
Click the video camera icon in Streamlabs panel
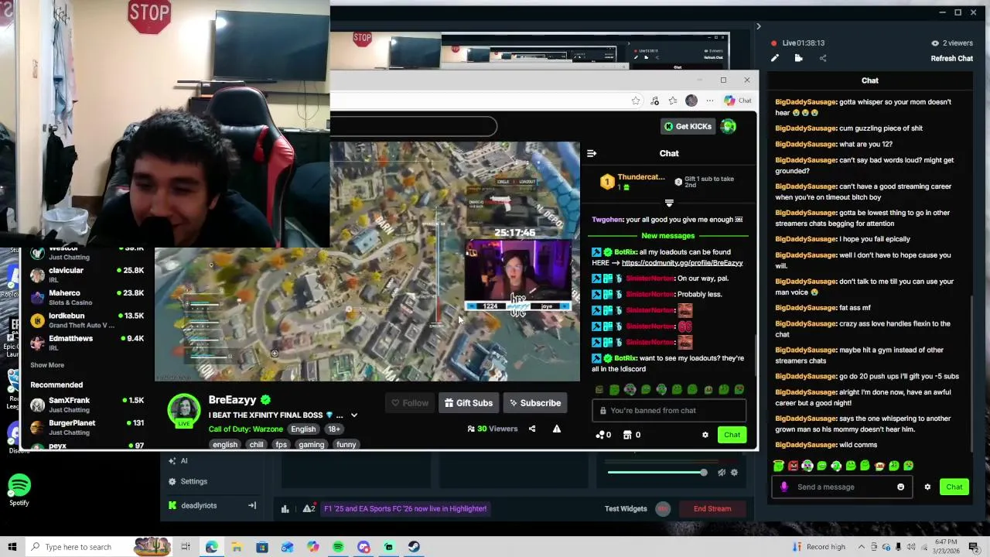tap(799, 59)
